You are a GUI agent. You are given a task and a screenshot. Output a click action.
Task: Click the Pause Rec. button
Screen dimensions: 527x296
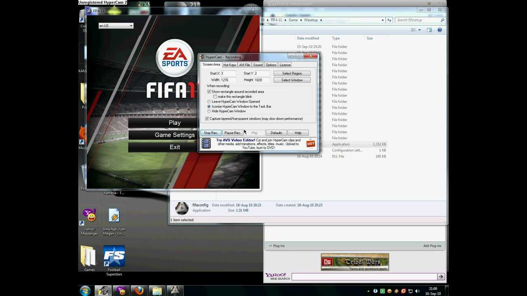(x=233, y=133)
